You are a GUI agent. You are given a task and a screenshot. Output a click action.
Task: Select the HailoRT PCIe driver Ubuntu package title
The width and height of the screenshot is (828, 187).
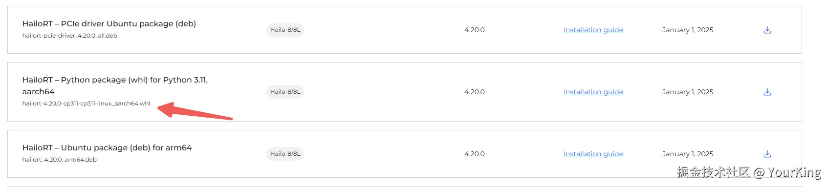coord(109,23)
